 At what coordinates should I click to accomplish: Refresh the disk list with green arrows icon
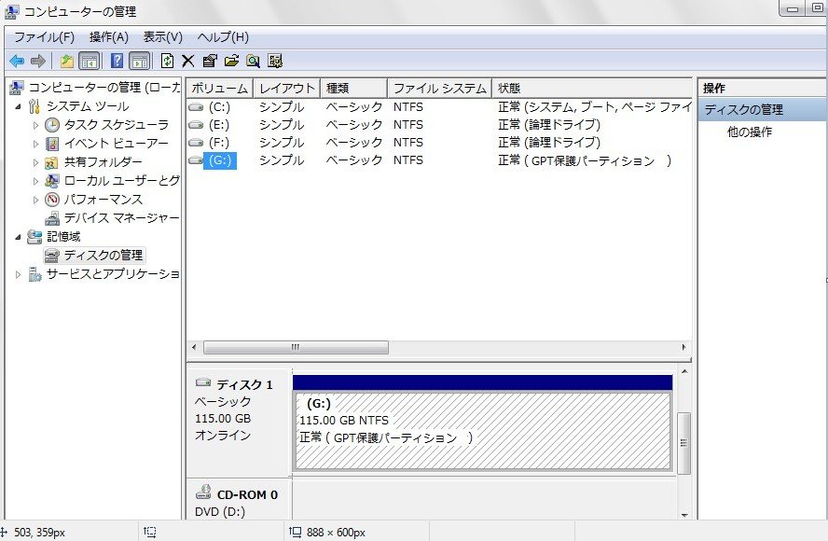pos(168,62)
